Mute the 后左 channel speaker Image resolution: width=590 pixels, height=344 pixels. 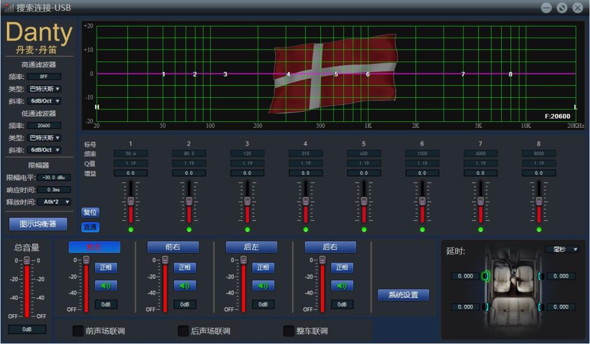coord(263,286)
